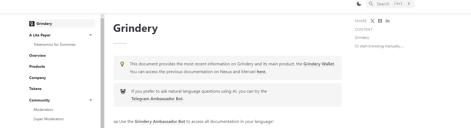Open Grindery in the sidebar
471x128 pixels.
61,24
